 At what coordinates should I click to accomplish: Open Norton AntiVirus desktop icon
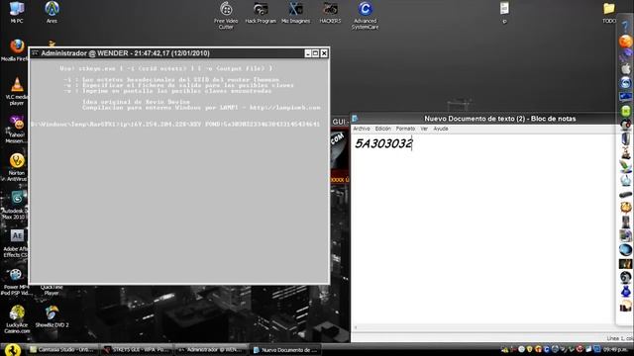pyautogui.click(x=17, y=167)
